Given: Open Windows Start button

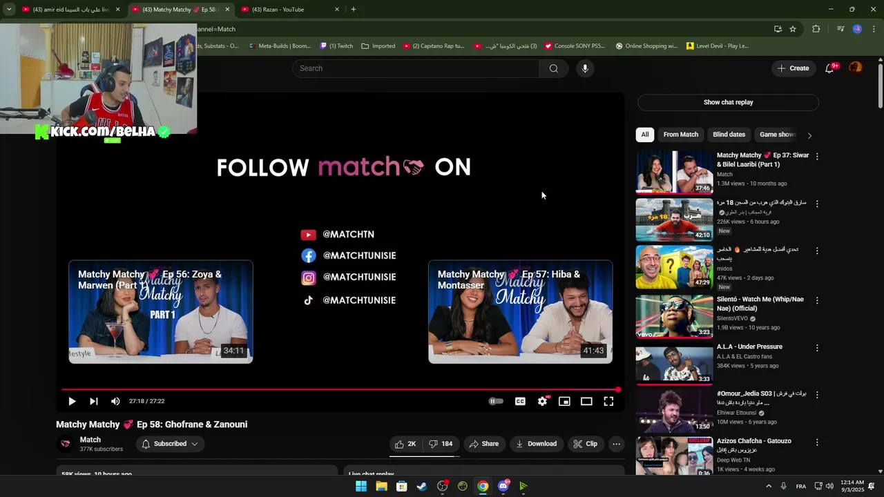Looking at the screenshot, I should pos(361,486).
